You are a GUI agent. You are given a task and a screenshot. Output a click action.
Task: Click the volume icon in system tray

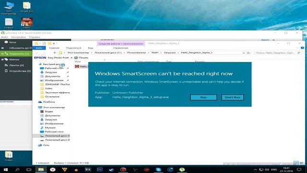(x=267, y=170)
